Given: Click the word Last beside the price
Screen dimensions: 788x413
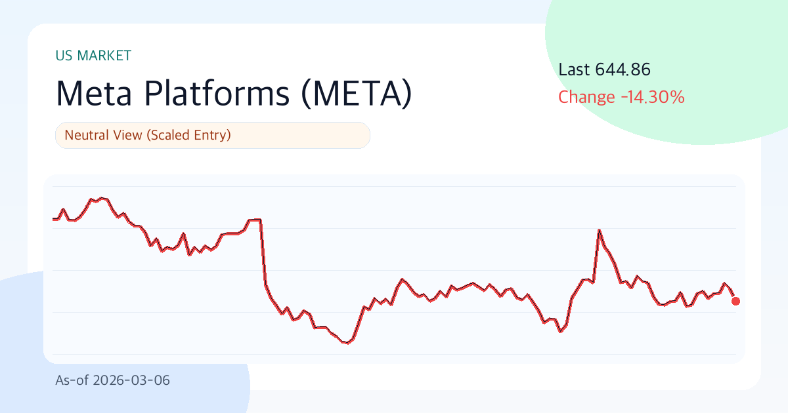Looking at the screenshot, I should point(574,69).
